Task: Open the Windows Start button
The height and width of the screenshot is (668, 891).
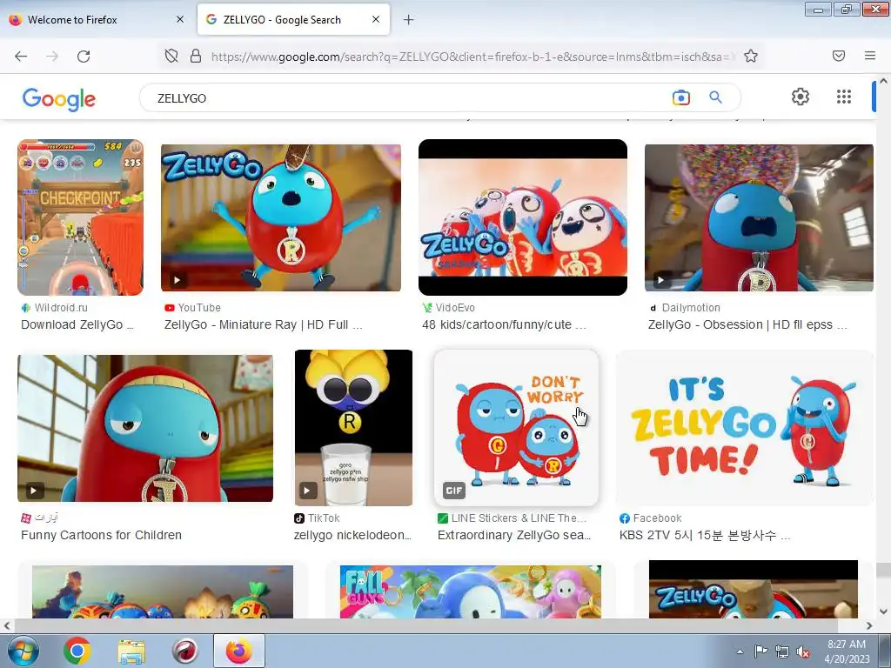Action: [23, 651]
